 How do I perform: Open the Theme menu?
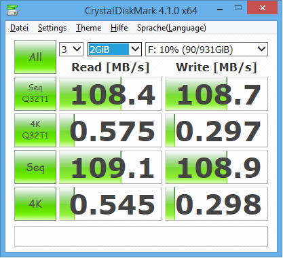point(88,28)
